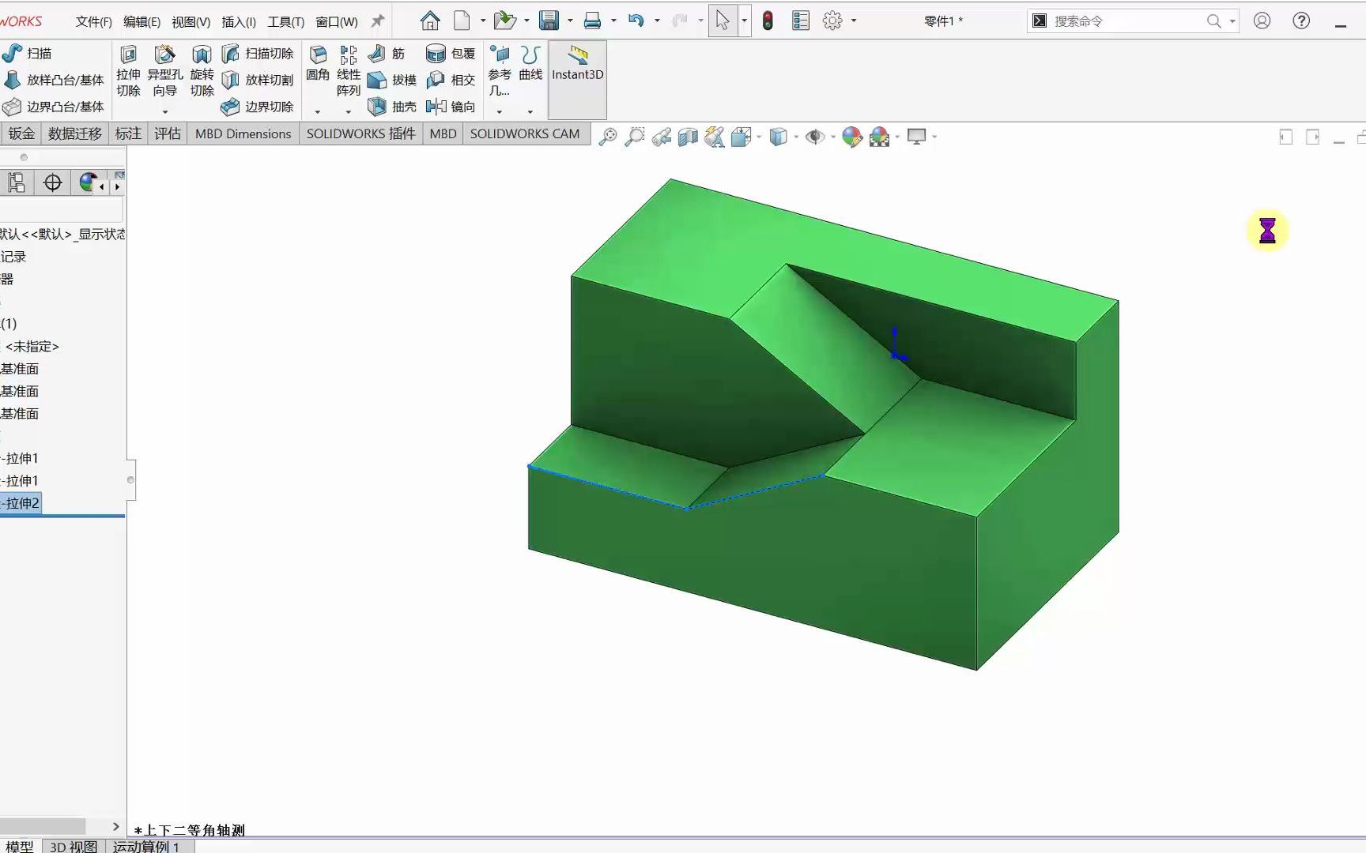Open the 异型孔向导 (Hole Wizard)
1366x853 pixels.
tap(164, 71)
